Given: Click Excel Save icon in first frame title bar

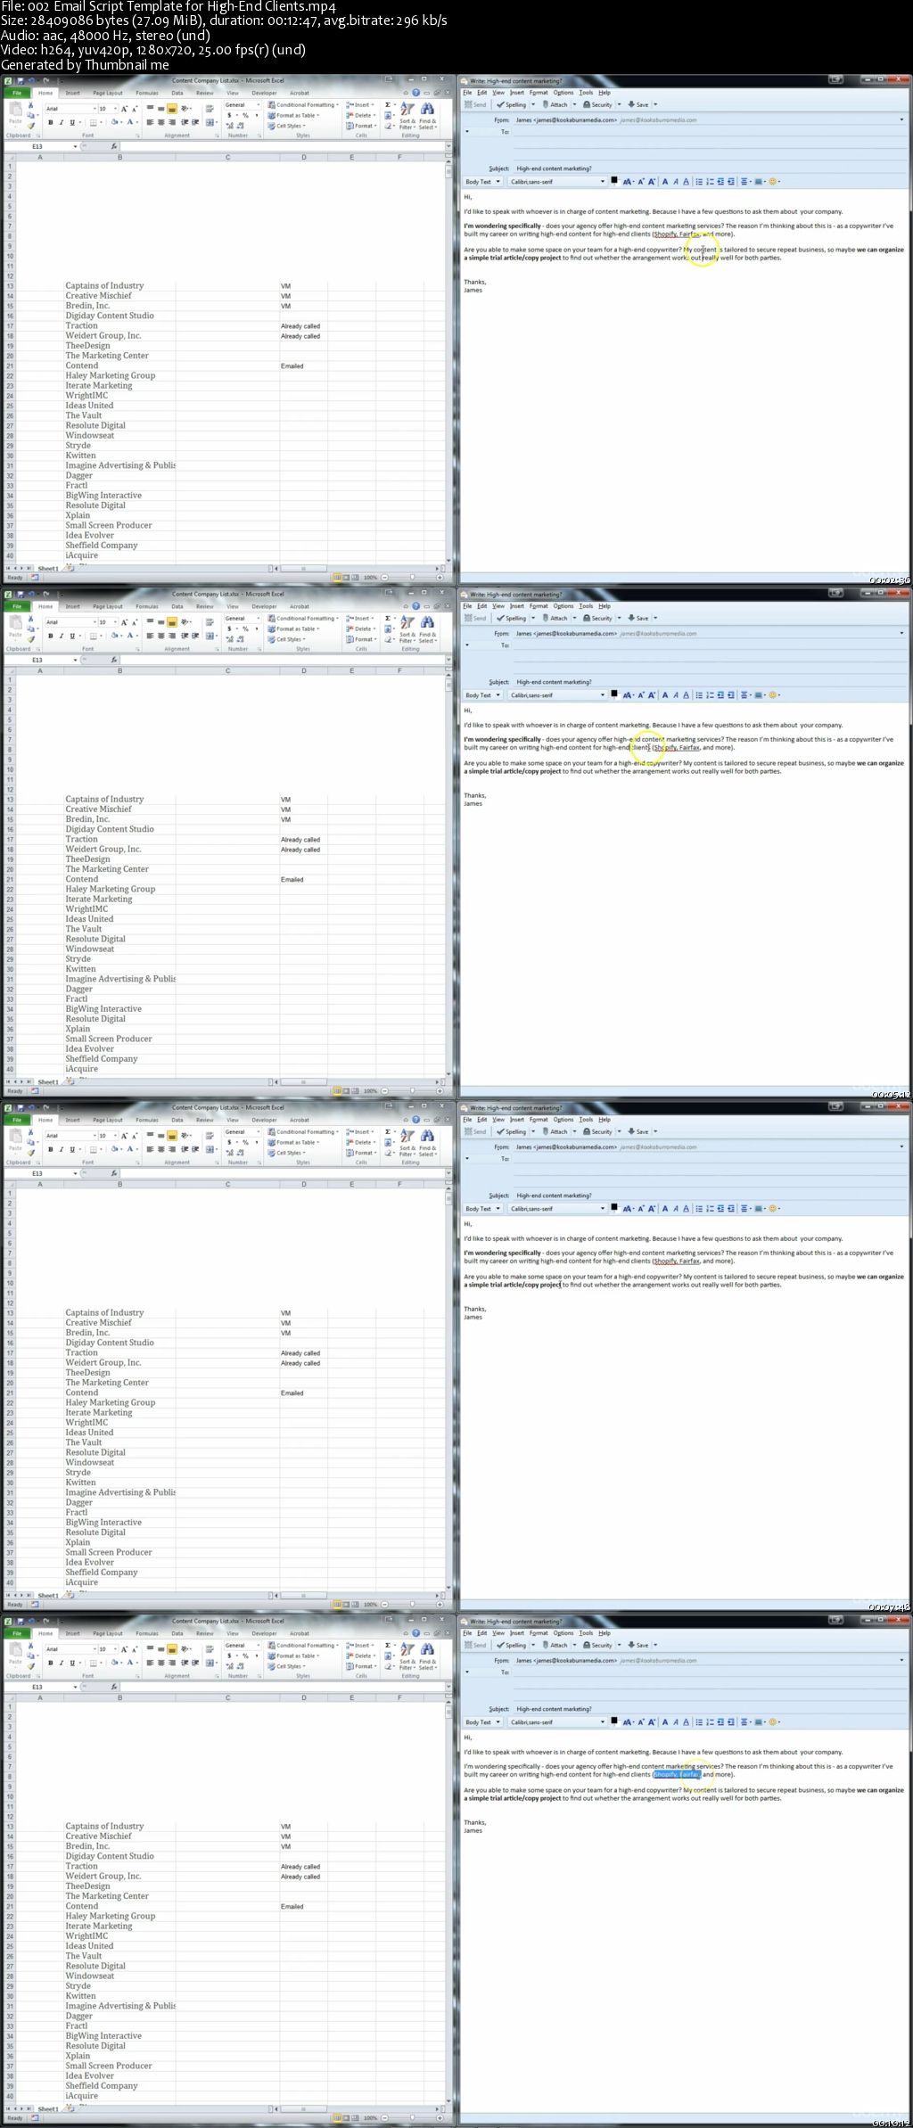Looking at the screenshot, I should pos(20,81).
